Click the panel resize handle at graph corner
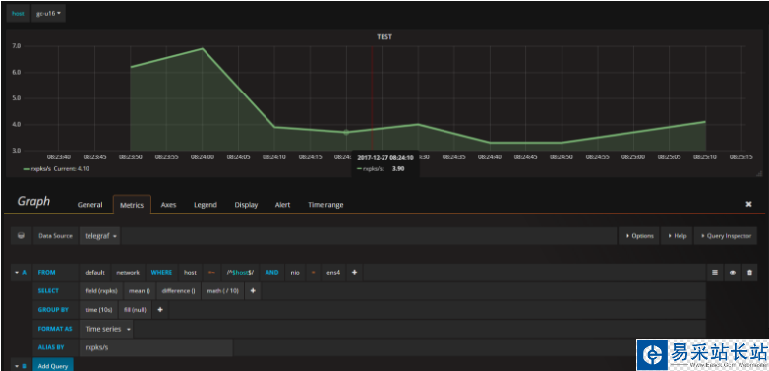This screenshot has width=769, height=371. [x=760, y=173]
